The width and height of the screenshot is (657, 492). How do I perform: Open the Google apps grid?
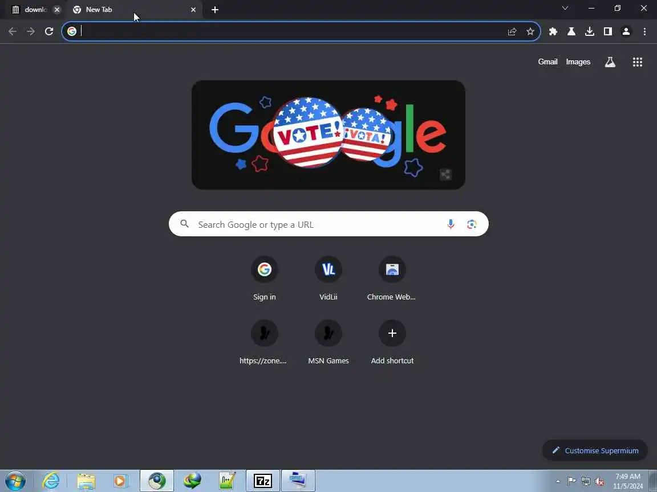pos(637,62)
